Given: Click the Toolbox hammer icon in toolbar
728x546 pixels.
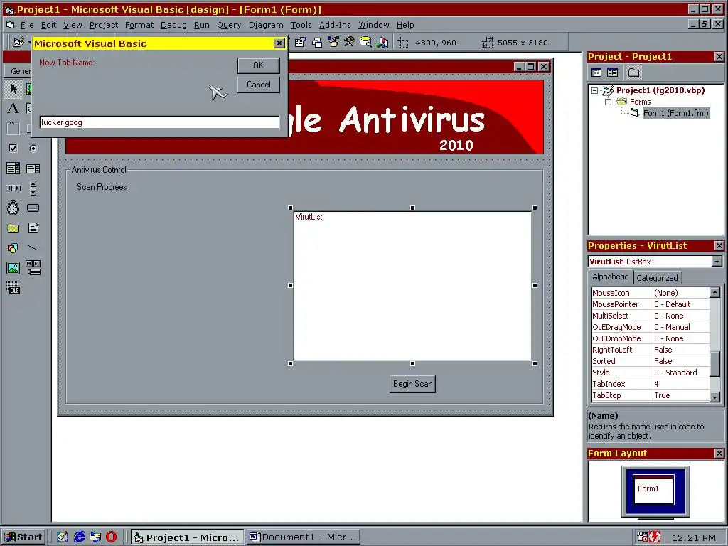Looking at the screenshot, I should pos(350,43).
